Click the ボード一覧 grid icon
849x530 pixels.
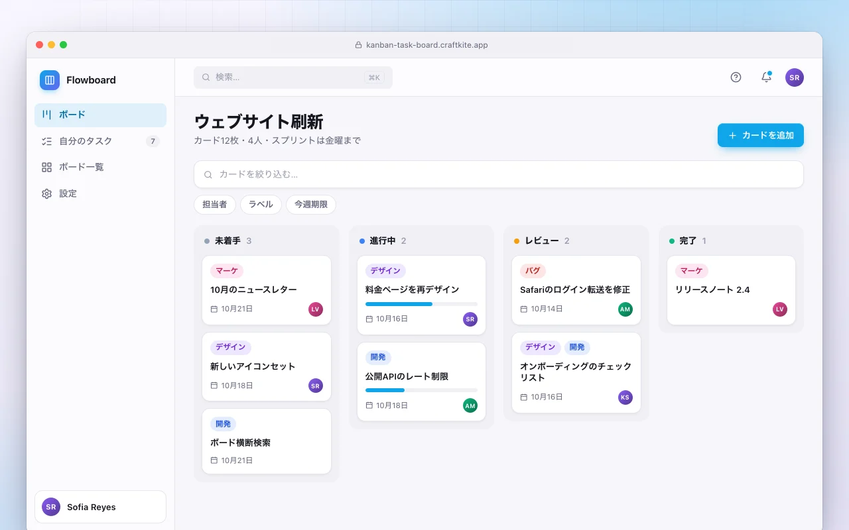pyautogui.click(x=46, y=167)
